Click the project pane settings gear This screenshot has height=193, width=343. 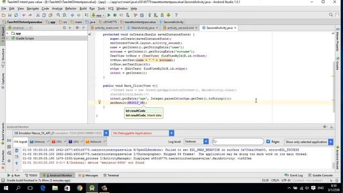click(x=77, y=28)
